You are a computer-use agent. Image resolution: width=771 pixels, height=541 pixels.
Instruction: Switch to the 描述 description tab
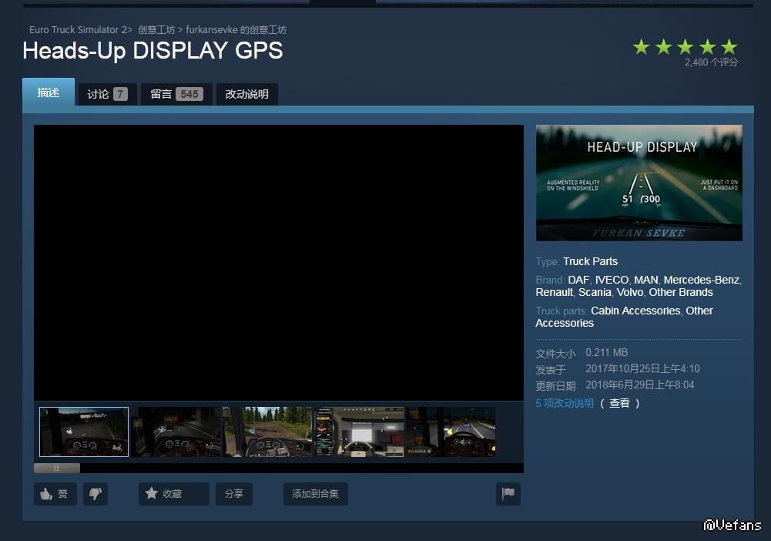point(49,92)
